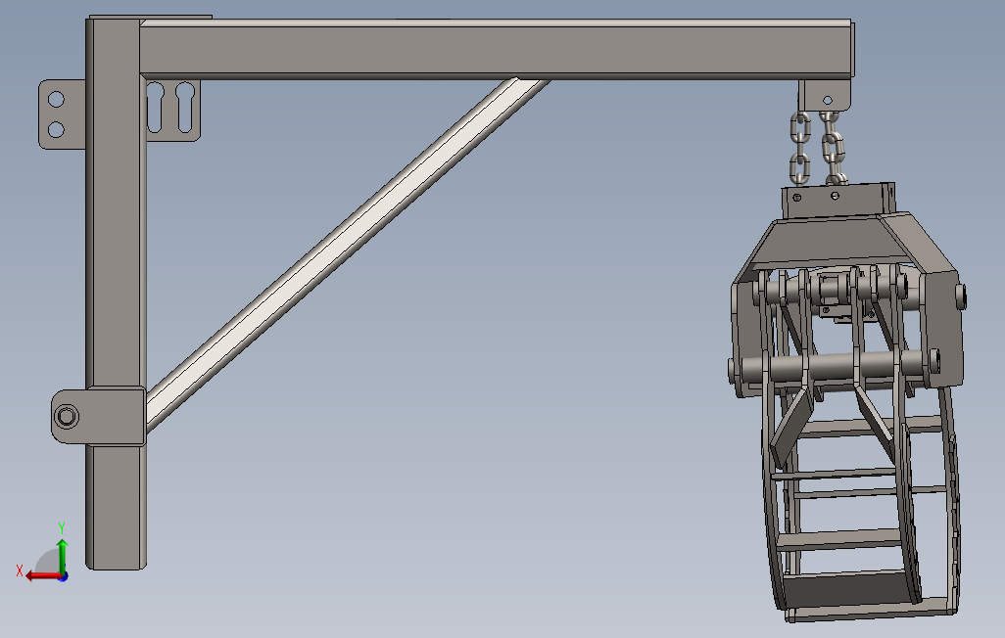Click the green Y label on the triad
This screenshot has height=638, width=1005.
point(62,528)
